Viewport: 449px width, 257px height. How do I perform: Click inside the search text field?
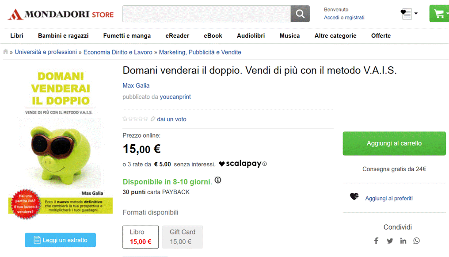206,14
